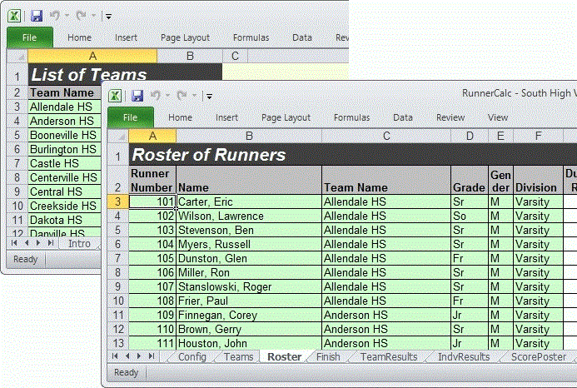
Task: Open Data tab in Teams window
Action: [302, 37]
